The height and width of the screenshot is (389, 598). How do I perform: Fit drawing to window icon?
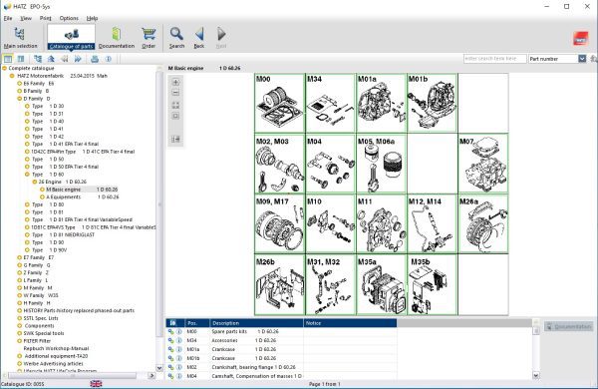pos(175,105)
